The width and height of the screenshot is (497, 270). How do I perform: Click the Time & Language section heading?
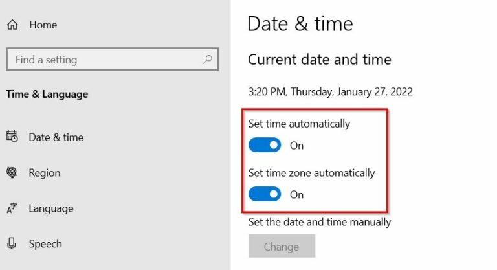pos(47,95)
